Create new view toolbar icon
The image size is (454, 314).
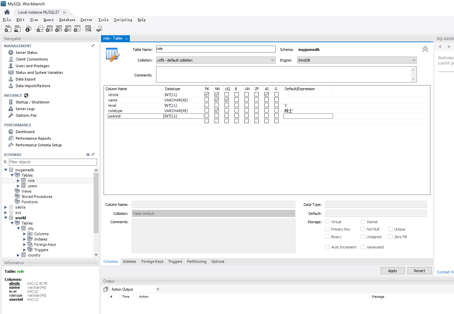(58, 29)
